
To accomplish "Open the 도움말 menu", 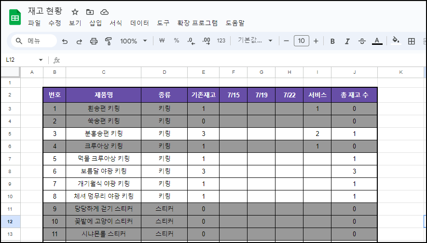I will pos(235,23).
